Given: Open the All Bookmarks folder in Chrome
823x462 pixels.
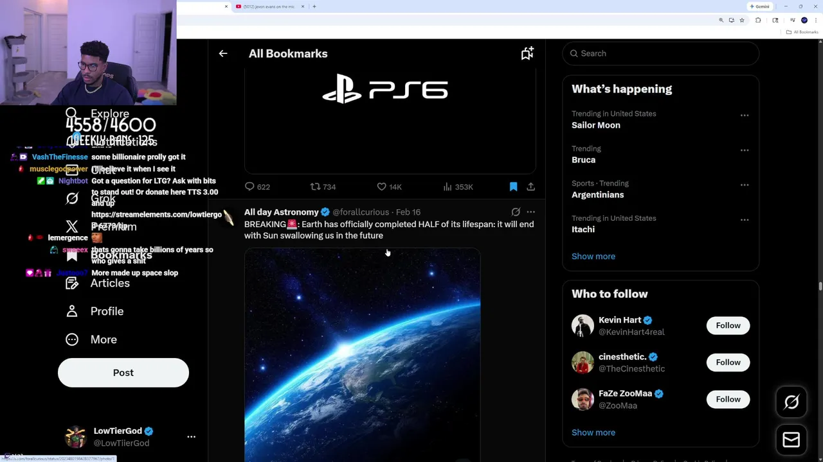Looking at the screenshot, I should coord(803,32).
